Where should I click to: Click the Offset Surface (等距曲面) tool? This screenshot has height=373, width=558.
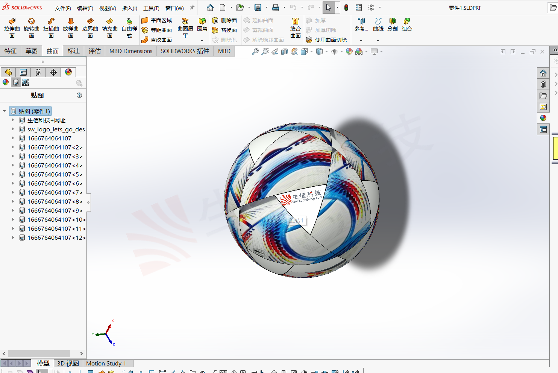pos(157,30)
